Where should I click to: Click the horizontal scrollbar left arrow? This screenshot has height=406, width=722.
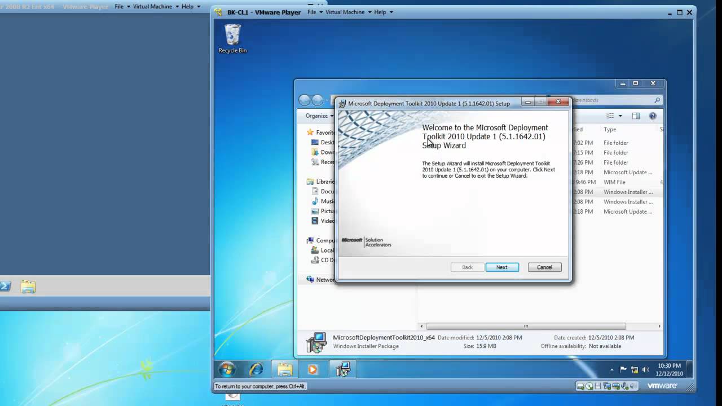click(421, 326)
